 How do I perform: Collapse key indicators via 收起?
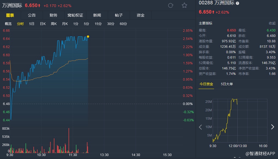pyautogui.click(x=272, y=23)
